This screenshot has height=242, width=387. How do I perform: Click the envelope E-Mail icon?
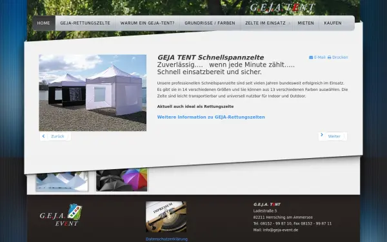(x=311, y=57)
